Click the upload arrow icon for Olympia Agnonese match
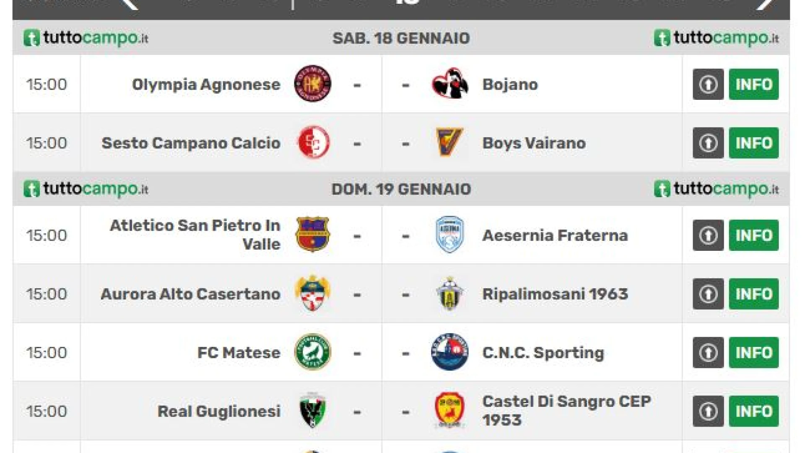Image resolution: width=805 pixels, height=453 pixels. click(x=708, y=84)
